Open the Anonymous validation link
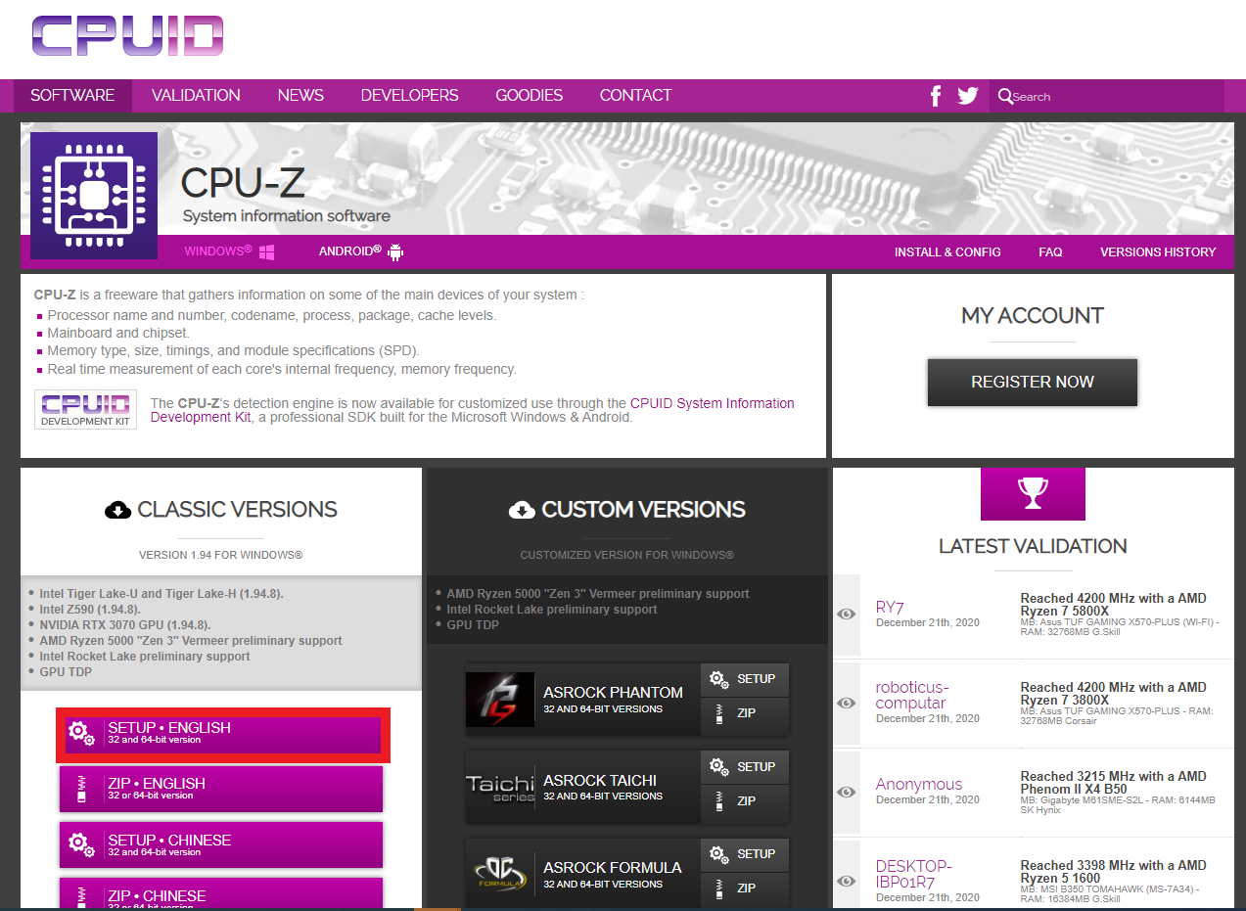 click(919, 785)
